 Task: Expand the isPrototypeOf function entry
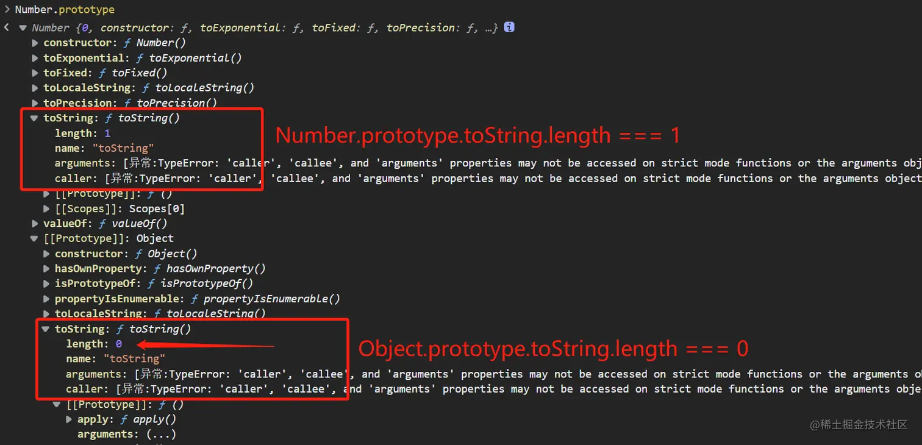(46, 284)
